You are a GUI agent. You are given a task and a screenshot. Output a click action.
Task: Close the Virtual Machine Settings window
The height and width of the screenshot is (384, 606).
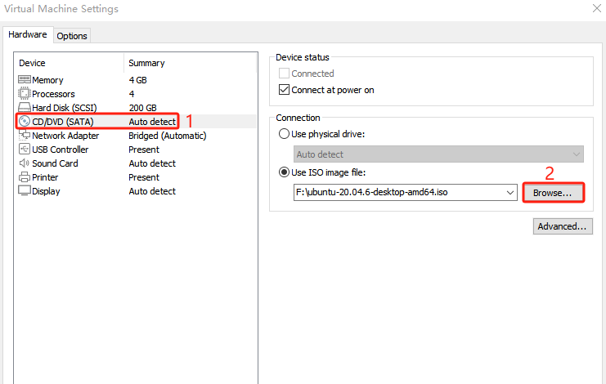point(597,8)
